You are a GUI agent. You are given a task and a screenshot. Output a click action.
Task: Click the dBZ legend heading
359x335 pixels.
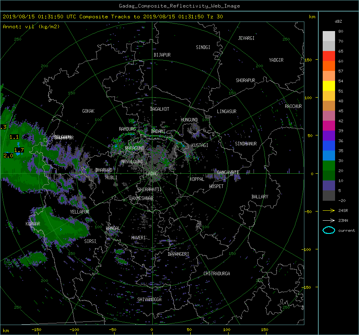pos(338,22)
